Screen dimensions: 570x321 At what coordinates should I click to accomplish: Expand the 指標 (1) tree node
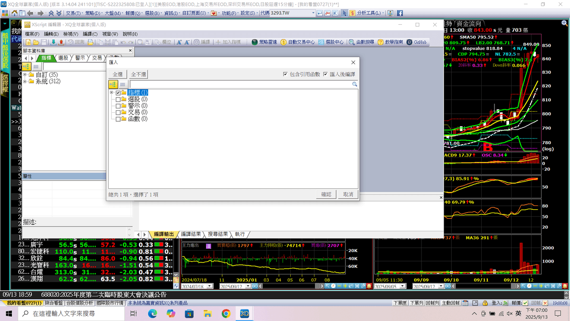click(112, 93)
